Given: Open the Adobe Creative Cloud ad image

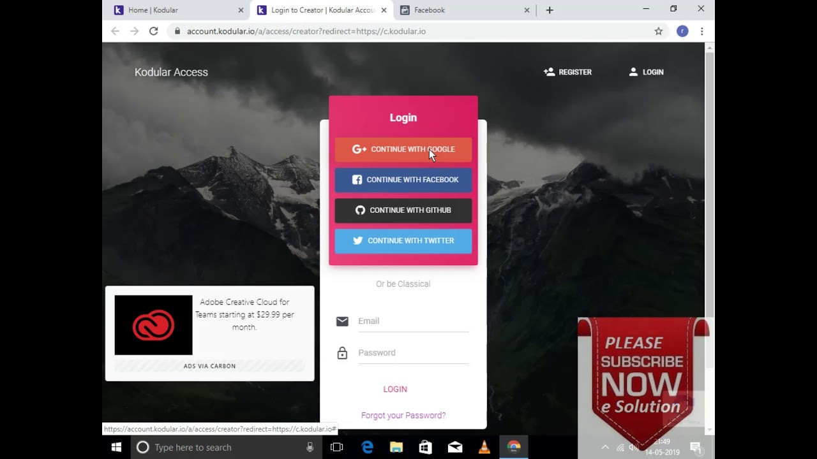Looking at the screenshot, I should pyautogui.click(x=153, y=325).
